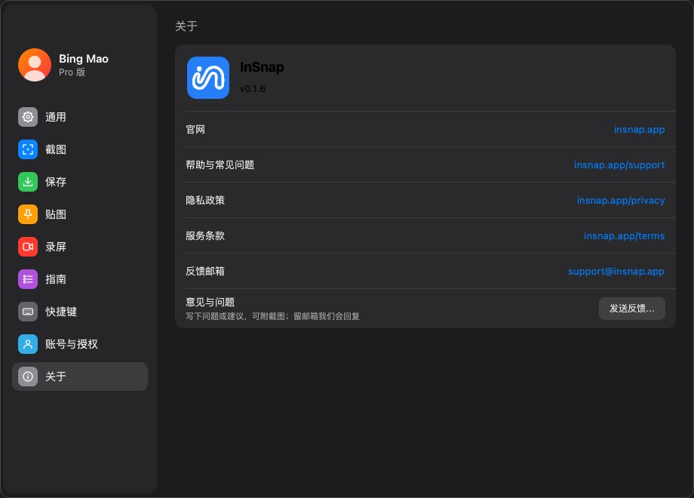694x498 pixels.
Task: Click the orange pin icon for 贴图
Action: tap(28, 214)
